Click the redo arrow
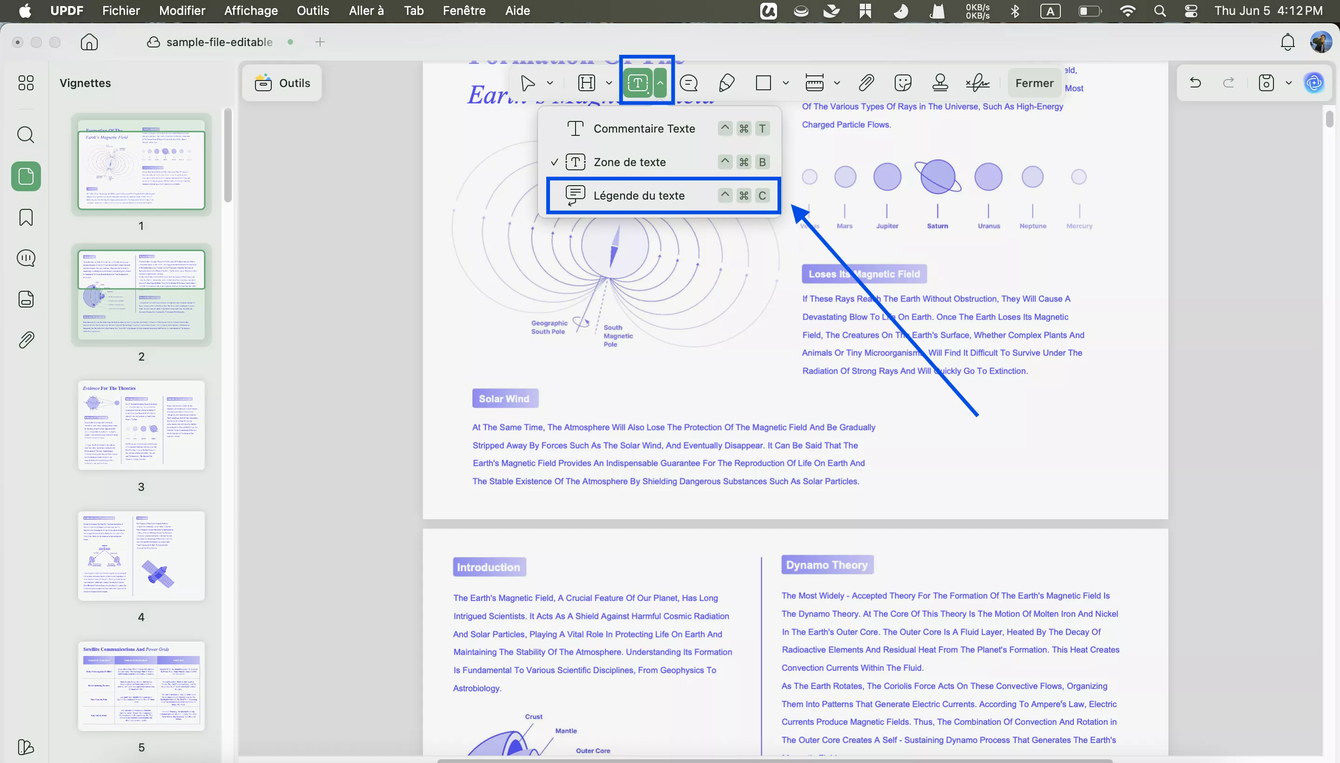The height and width of the screenshot is (763, 1340). (1228, 83)
